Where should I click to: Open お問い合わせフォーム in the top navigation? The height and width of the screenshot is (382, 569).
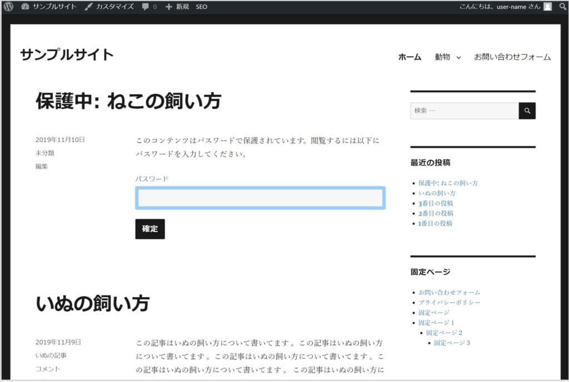pyautogui.click(x=512, y=57)
